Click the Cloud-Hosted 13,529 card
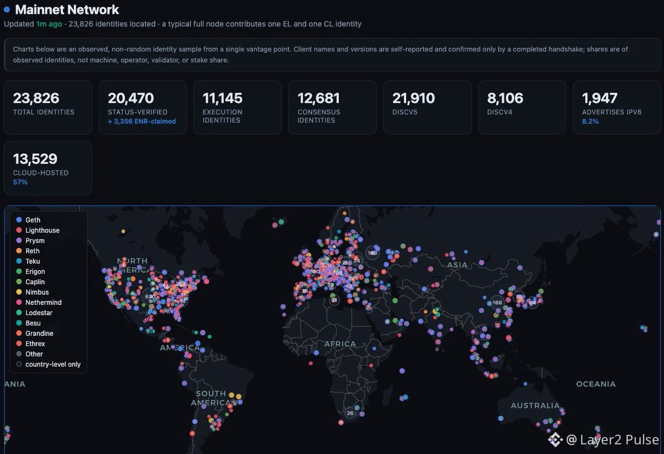Screen dimensions: 664x454 pyautogui.click(x=48, y=168)
